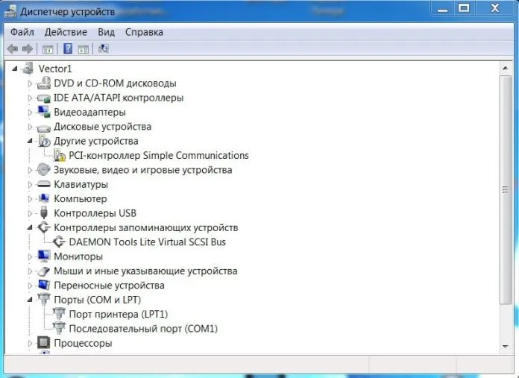Click the Компьютер icon
This screenshot has width=519, height=378.
click(x=43, y=198)
